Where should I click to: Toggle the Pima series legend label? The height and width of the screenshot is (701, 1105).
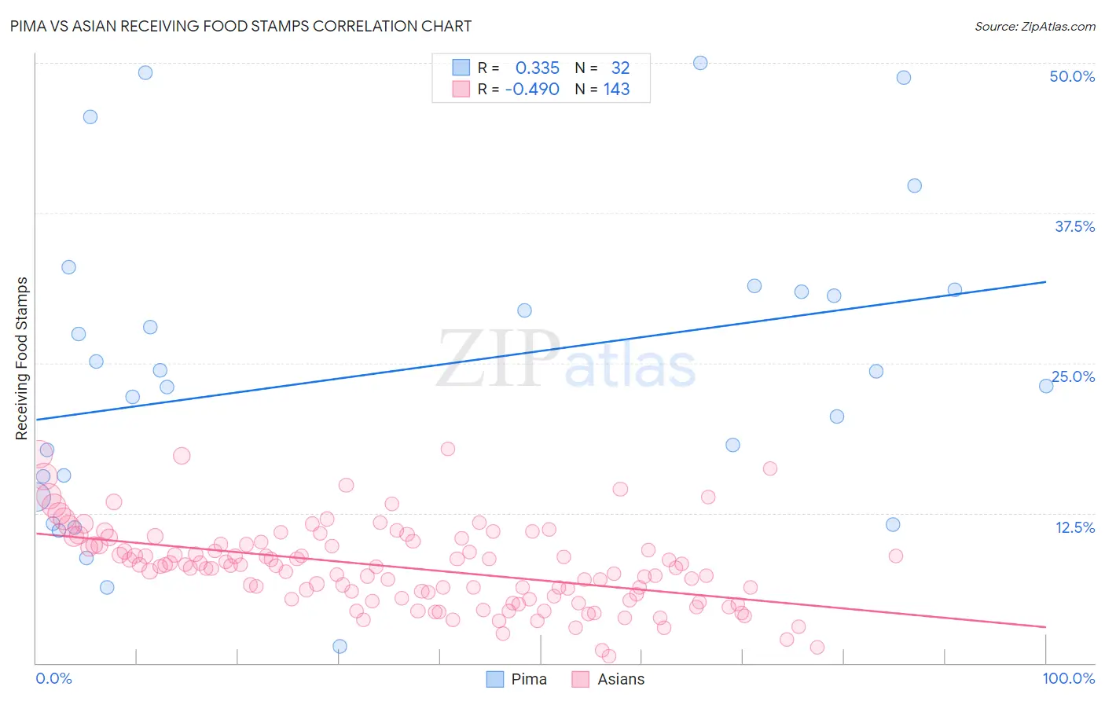point(529,679)
